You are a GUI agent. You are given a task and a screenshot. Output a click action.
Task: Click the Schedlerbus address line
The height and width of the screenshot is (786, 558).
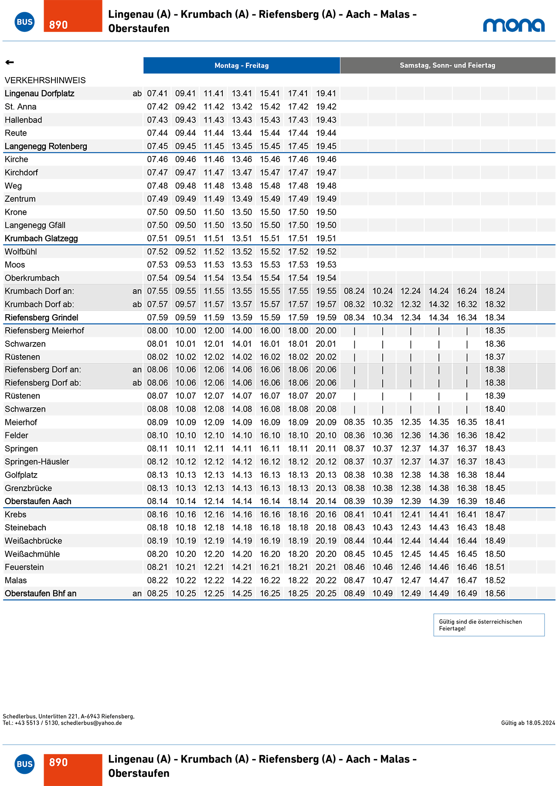tap(68, 716)
